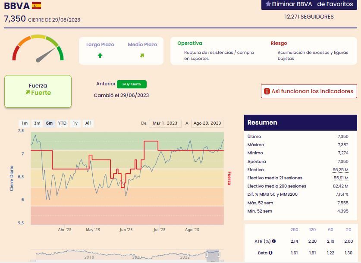Click the Apertura value 7,350
The width and height of the screenshot is (361, 263).
click(x=343, y=162)
